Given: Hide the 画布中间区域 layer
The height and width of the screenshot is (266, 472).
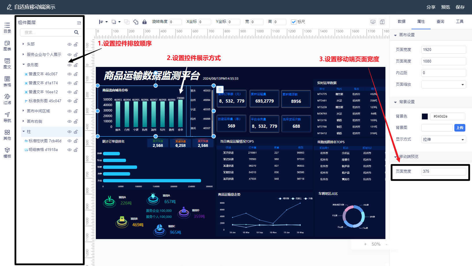Looking at the screenshot, I should click(x=69, y=111).
